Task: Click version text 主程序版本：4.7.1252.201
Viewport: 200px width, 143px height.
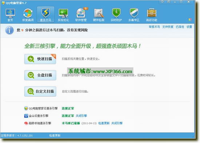Action: pyautogui.click(x=17, y=135)
